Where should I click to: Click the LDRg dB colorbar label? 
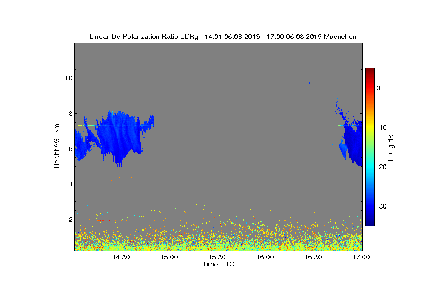(x=391, y=147)
